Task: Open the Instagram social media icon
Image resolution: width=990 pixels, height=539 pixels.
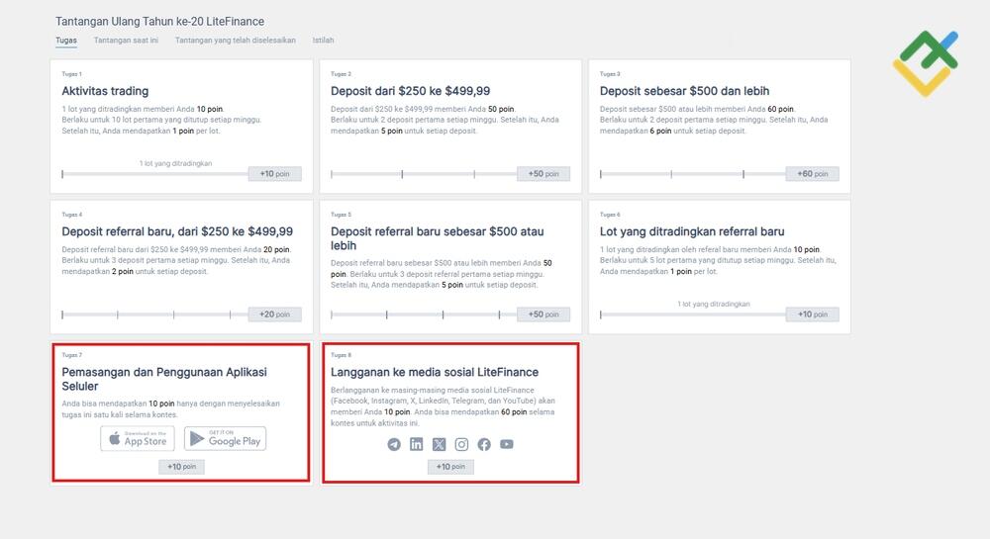Action: click(x=461, y=444)
